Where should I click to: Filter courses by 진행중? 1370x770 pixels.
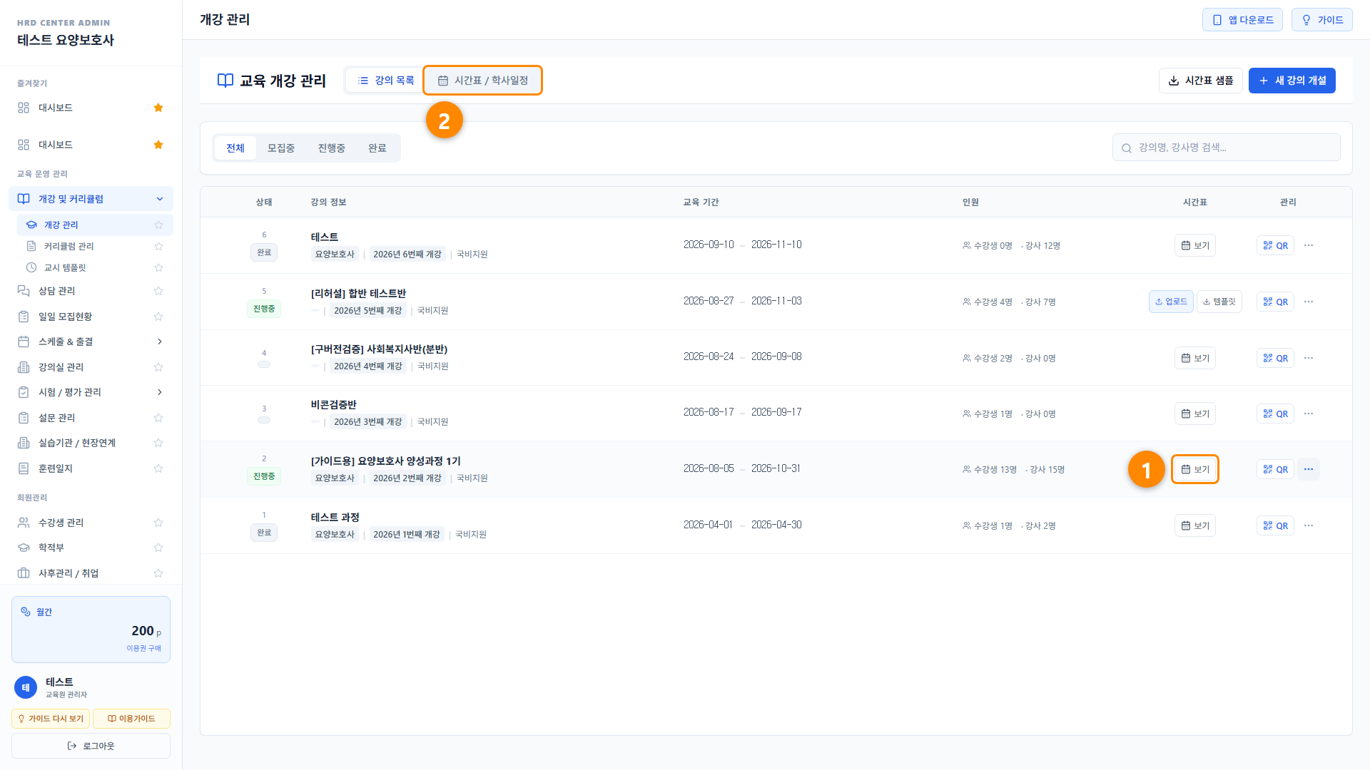pyautogui.click(x=332, y=148)
